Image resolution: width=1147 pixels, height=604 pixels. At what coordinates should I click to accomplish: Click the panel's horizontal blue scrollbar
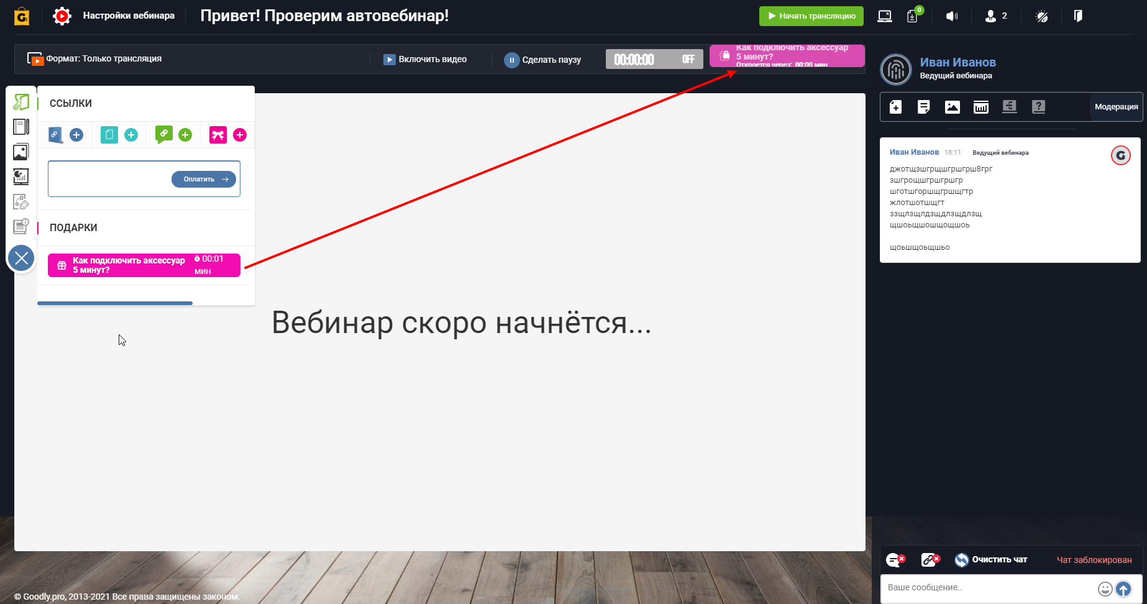click(x=115, y=303)
